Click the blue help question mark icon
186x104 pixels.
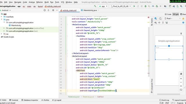click(183, 23)
